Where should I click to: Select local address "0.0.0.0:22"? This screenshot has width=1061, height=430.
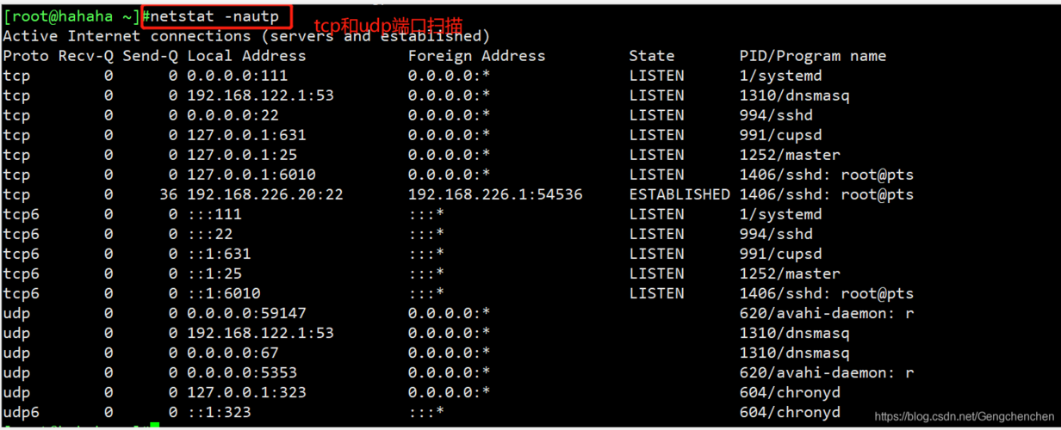[x=233, y=115]
